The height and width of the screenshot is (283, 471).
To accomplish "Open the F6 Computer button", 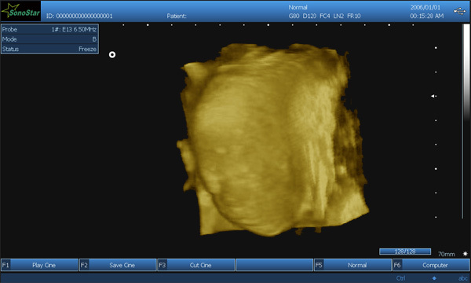I will (x=431, y=265).
